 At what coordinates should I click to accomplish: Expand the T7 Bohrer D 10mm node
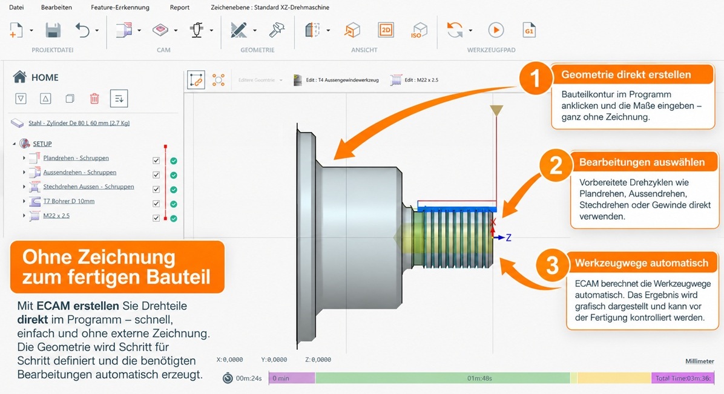(24, 201)
